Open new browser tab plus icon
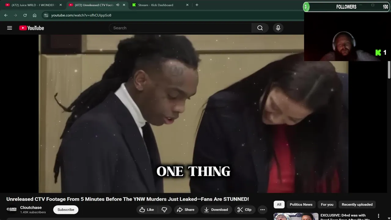 coord(197,5)
